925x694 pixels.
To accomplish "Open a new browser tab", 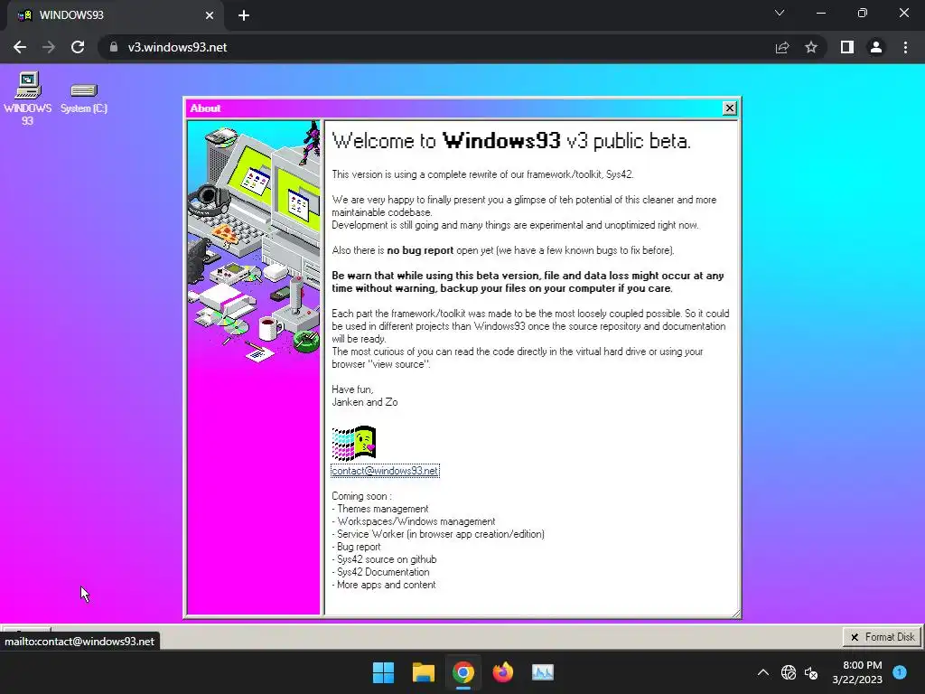I will tap(244, 15).
